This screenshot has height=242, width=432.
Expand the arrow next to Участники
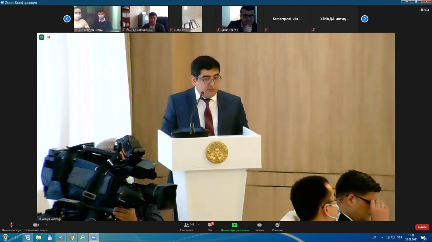click(198, 225)
